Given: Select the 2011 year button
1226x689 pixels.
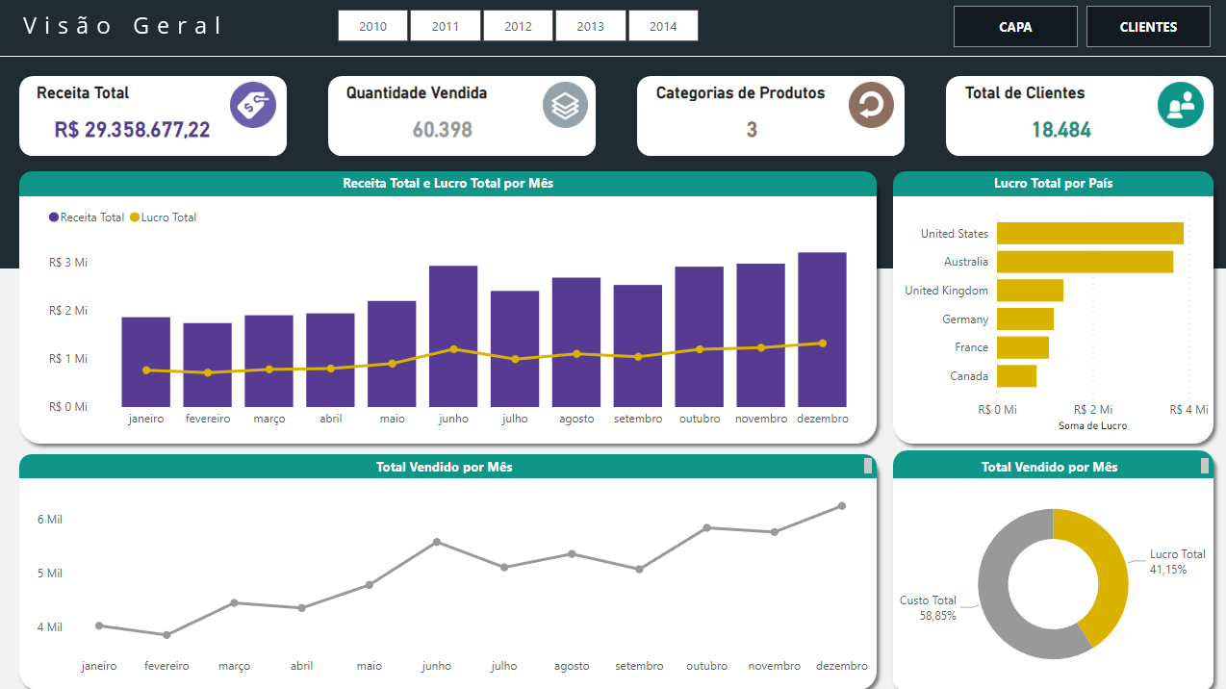Looking at the screenshot, I should pos(445,26).
